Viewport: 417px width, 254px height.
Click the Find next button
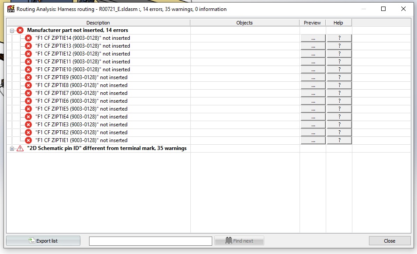pyautogui.click(x=239, y=241)
